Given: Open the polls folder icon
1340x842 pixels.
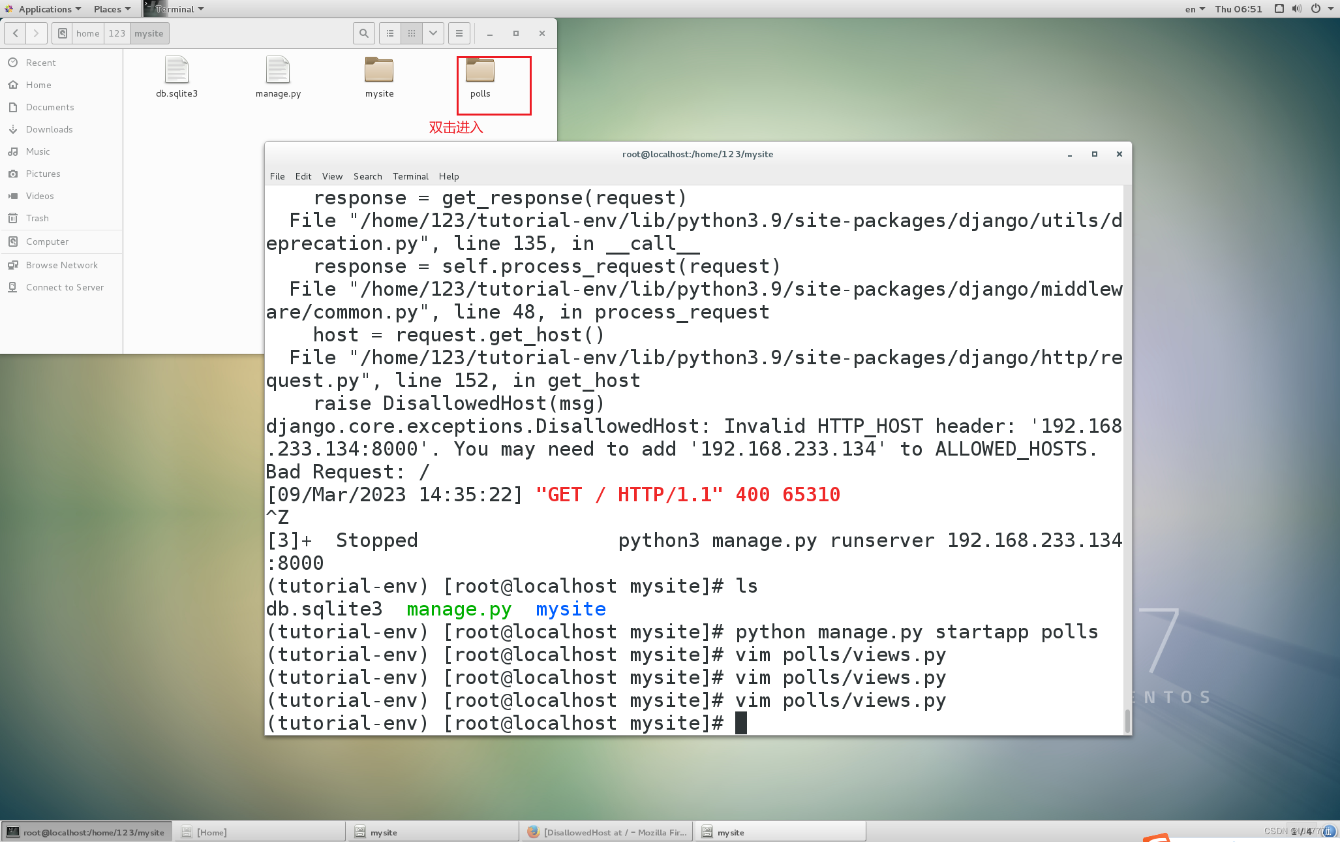Looking at the screenshot, I should tap(480, 71).
